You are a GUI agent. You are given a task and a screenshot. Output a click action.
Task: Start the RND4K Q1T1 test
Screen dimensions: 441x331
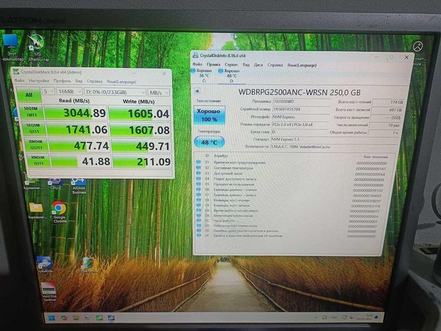pos(38,160)
